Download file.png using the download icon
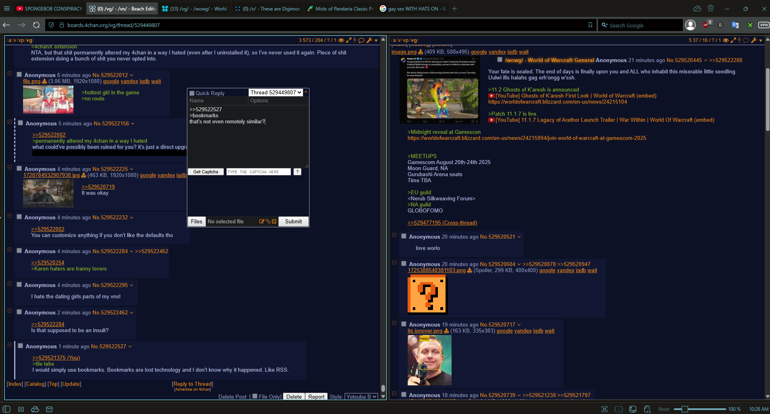 click(x=44, y=81)
